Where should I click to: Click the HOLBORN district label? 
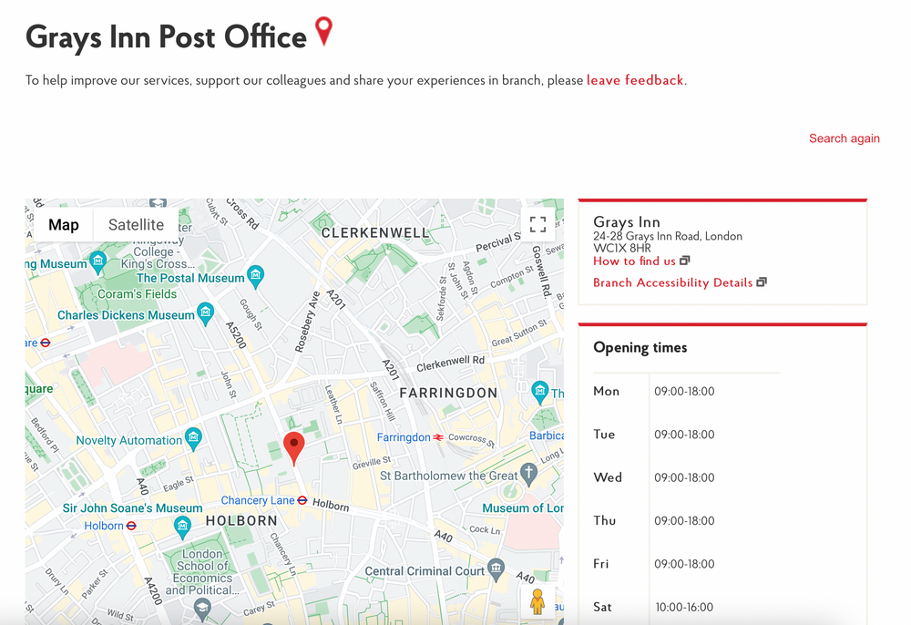click(x=241, y=521)
